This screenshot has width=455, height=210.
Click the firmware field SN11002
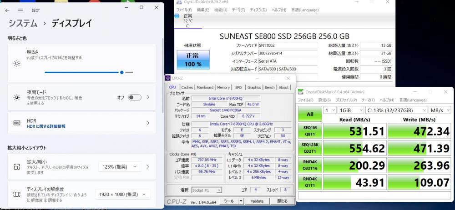click(x=287, y=45)
